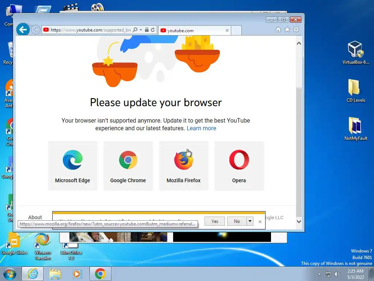Click No on the default browser prompt
Viewport: 374px width, 281px height.
[237, 221]
